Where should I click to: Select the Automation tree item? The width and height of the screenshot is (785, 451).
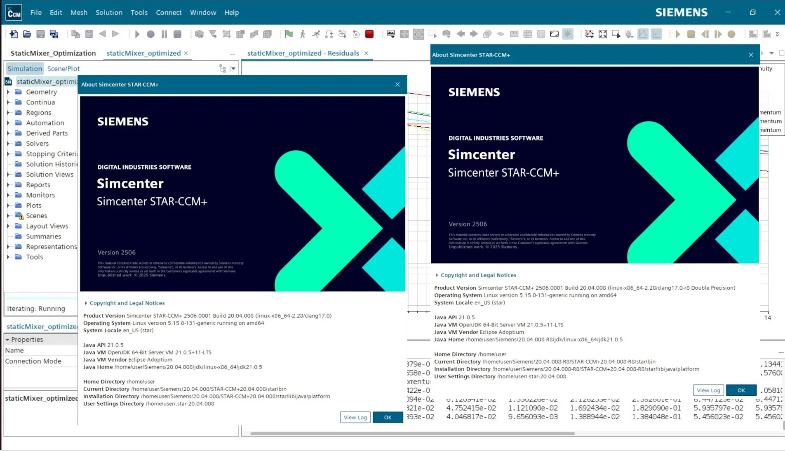coord(45,123)
